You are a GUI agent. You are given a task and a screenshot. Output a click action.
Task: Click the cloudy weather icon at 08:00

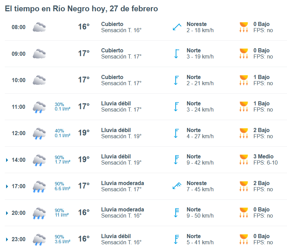click(x=39, y=27)
